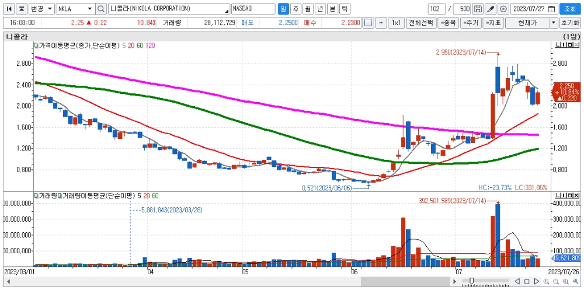Click the collapse-to-top arrow icon
This screenshot has width=584, height=290.
[x=22, y=9]
